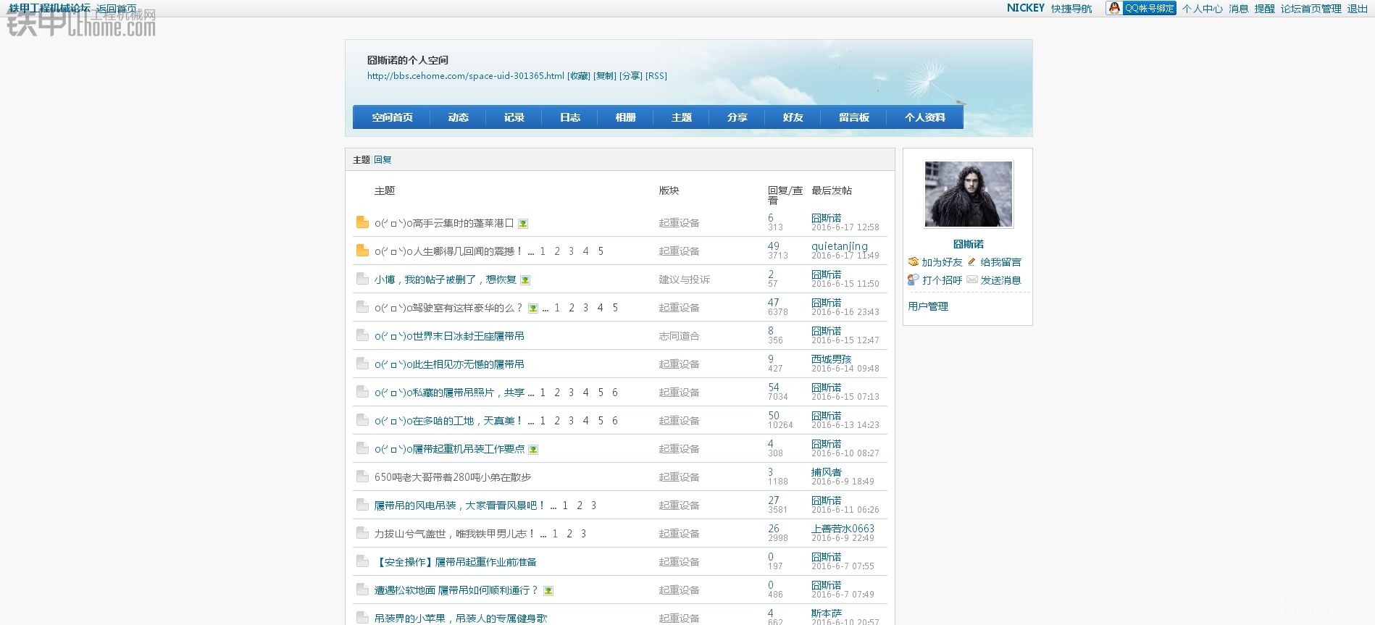Click image attachment icon after 吊装工作要点
Screen dimensions: 1375x625
[x=533, y=450]
